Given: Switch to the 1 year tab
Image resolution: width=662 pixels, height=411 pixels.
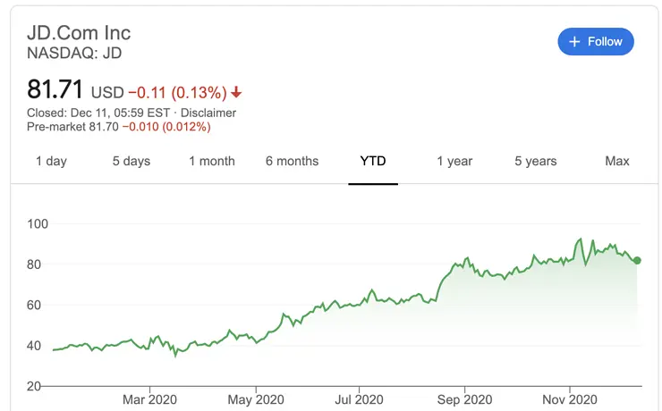Looking at the screenshot, I should (x=454, y=162).
